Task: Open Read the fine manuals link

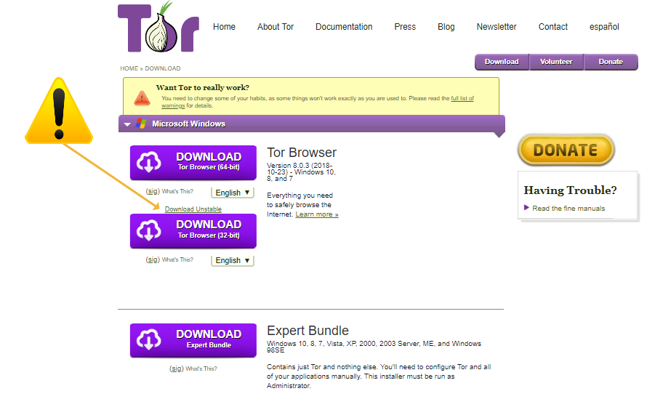Action: coord(568,209)
